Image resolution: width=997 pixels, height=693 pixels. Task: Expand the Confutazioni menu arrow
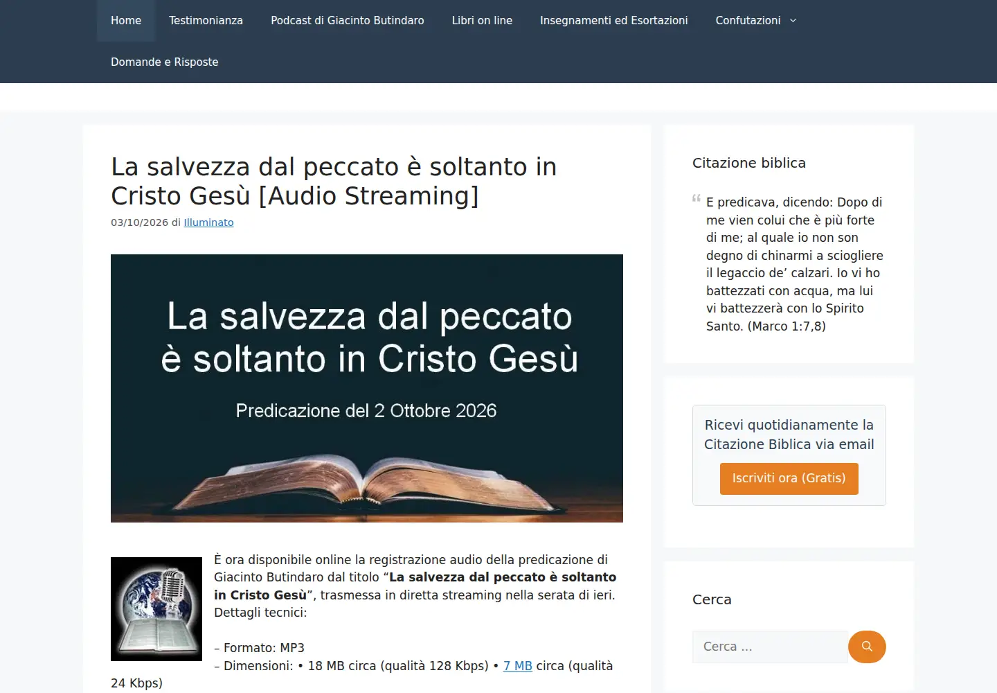pos(793,21)
